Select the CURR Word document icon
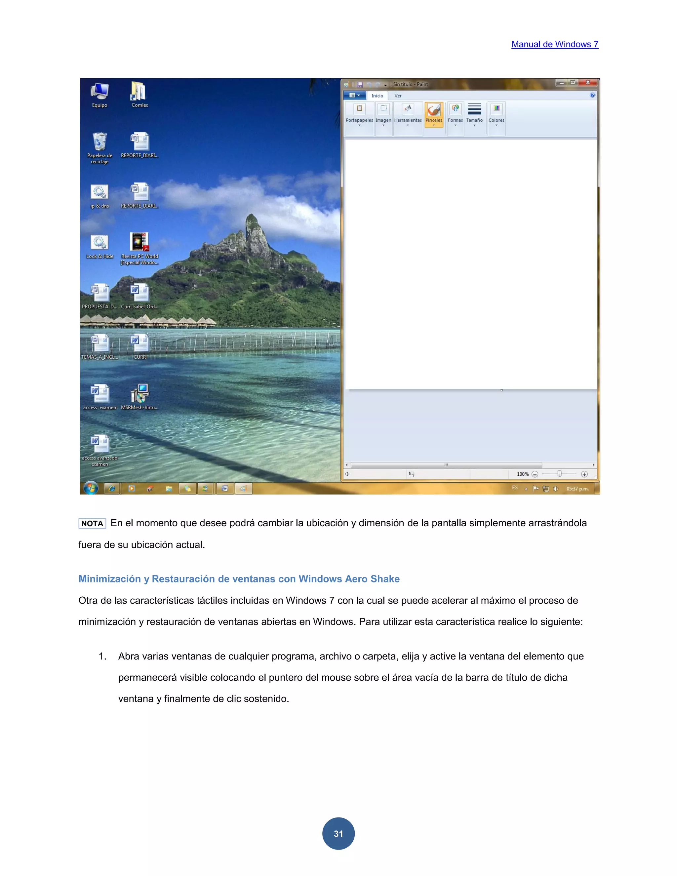Image resolution: width=677 pixels, height=876 pixels. 139,346
